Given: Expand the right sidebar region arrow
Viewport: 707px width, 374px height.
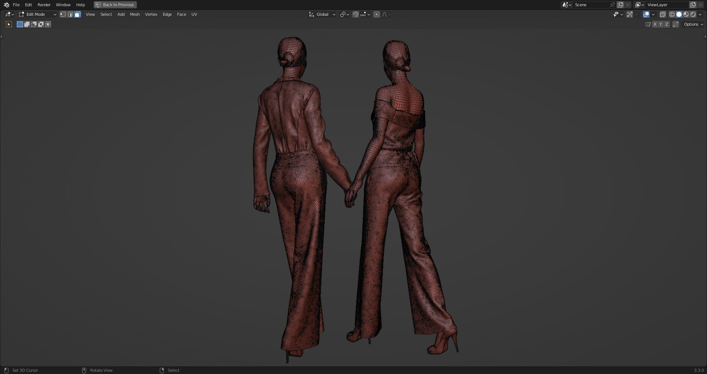Looking at the screenshot, I should pyautogui.click(x=705, y=36).
